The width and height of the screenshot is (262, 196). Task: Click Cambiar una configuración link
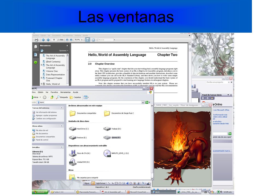pyautogui.click(x=46, y=118)
